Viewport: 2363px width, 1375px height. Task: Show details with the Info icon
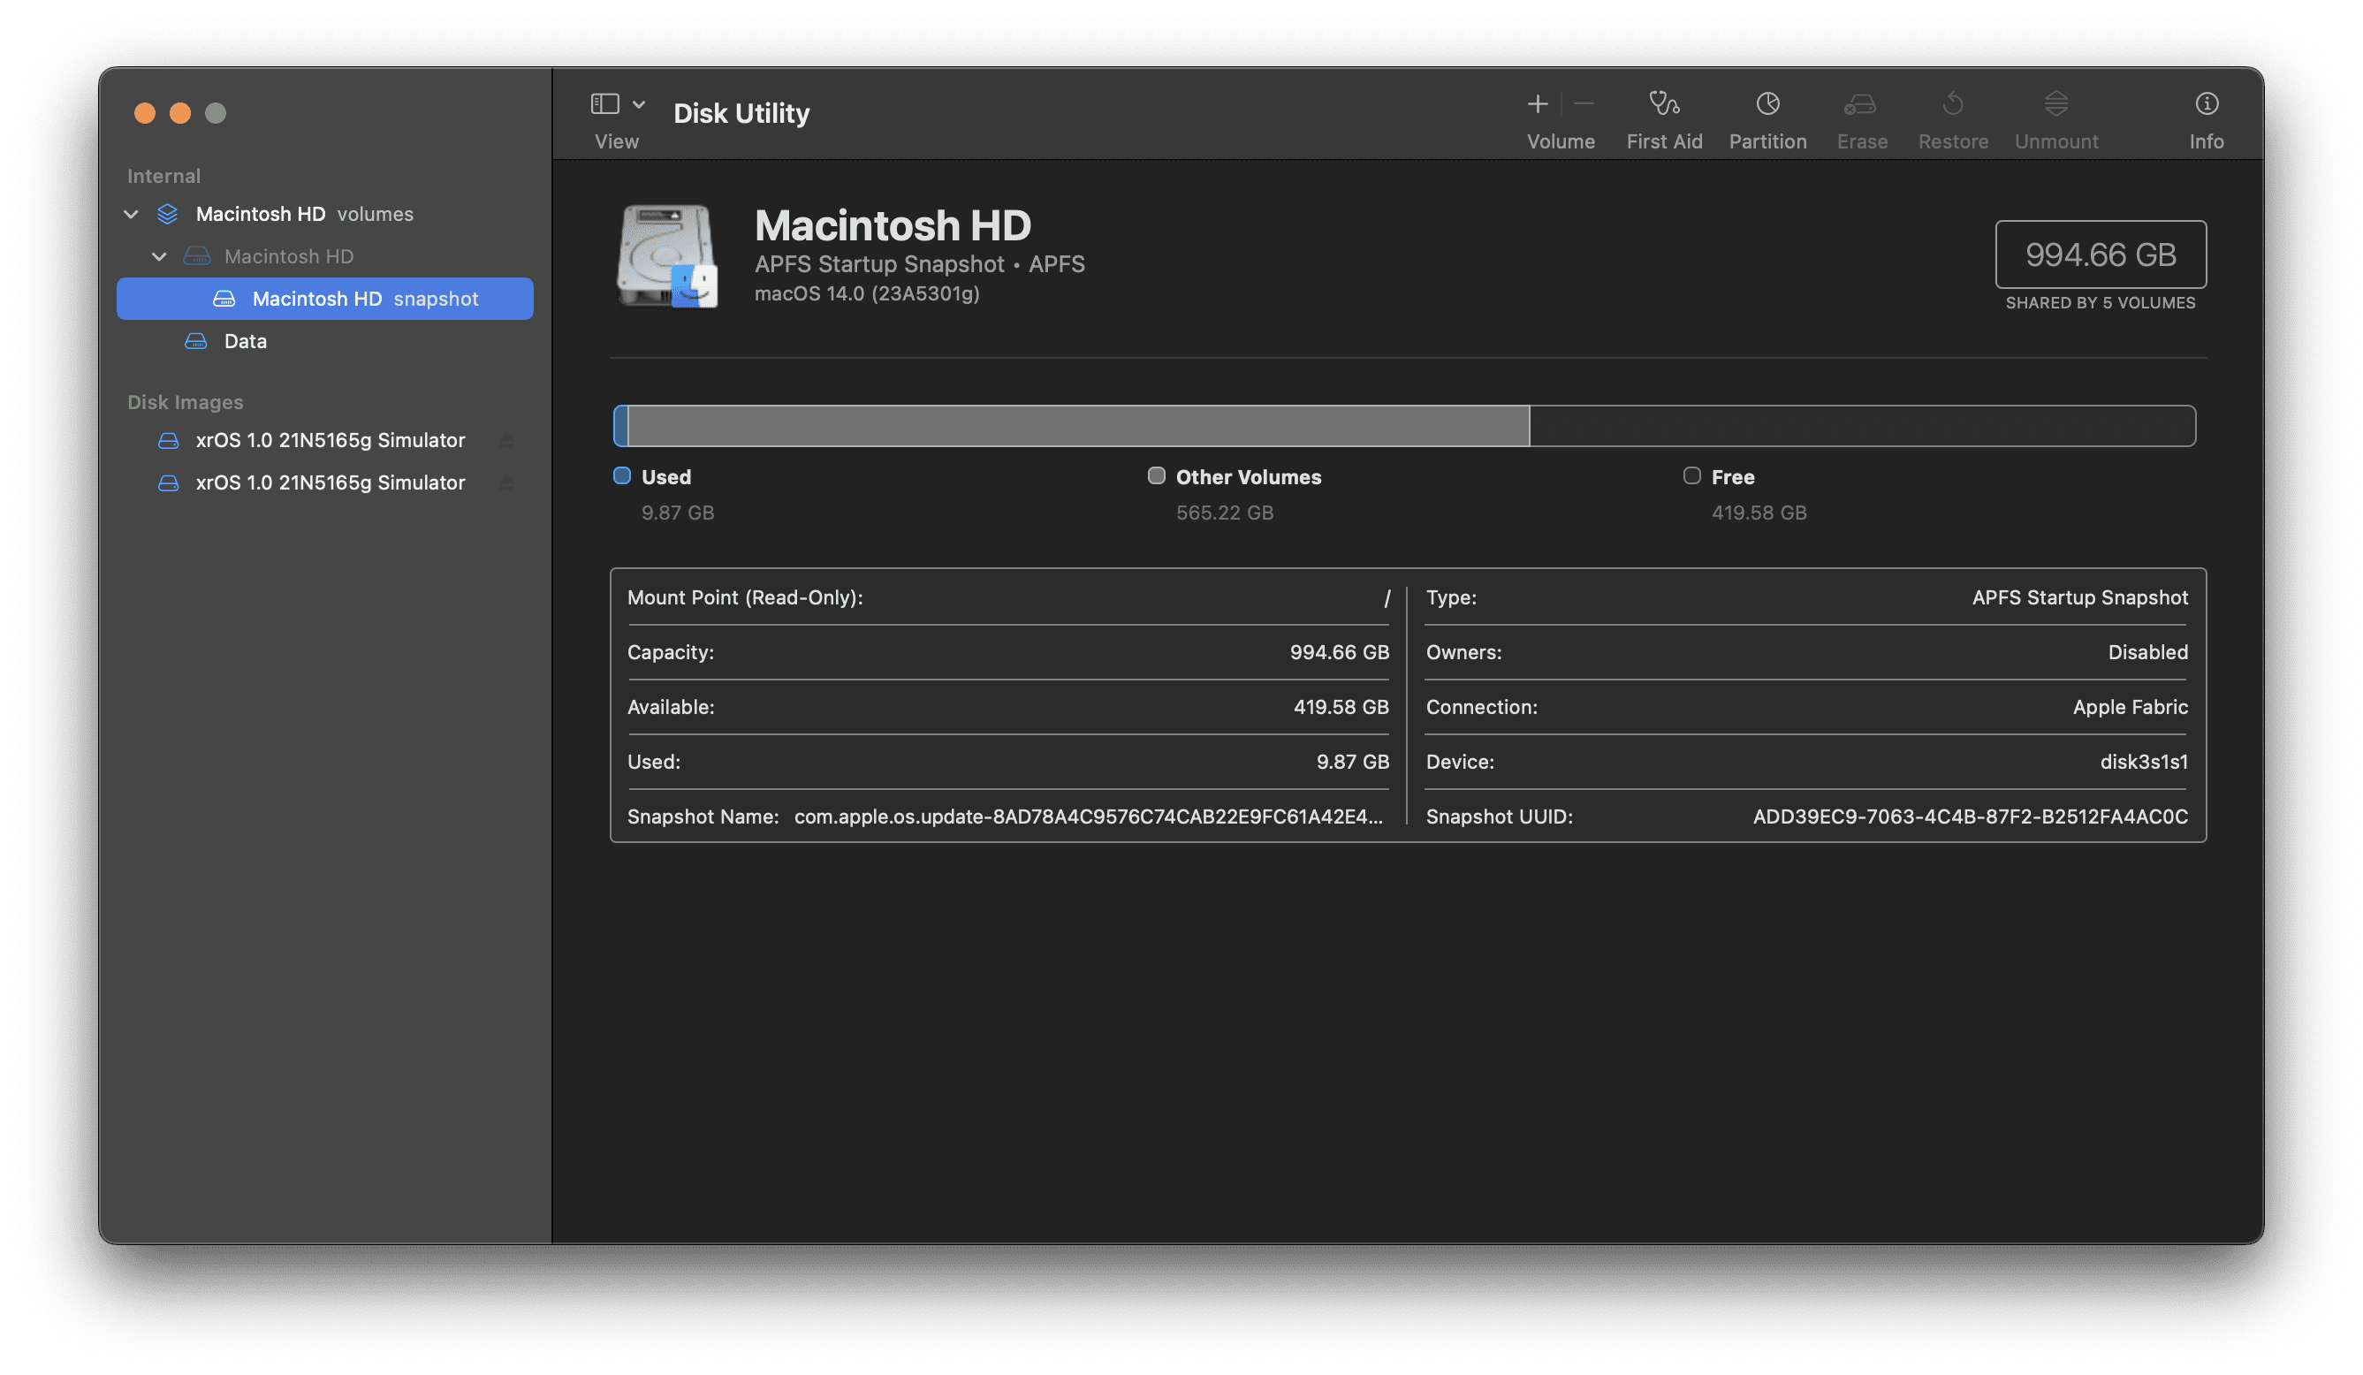2207,103
